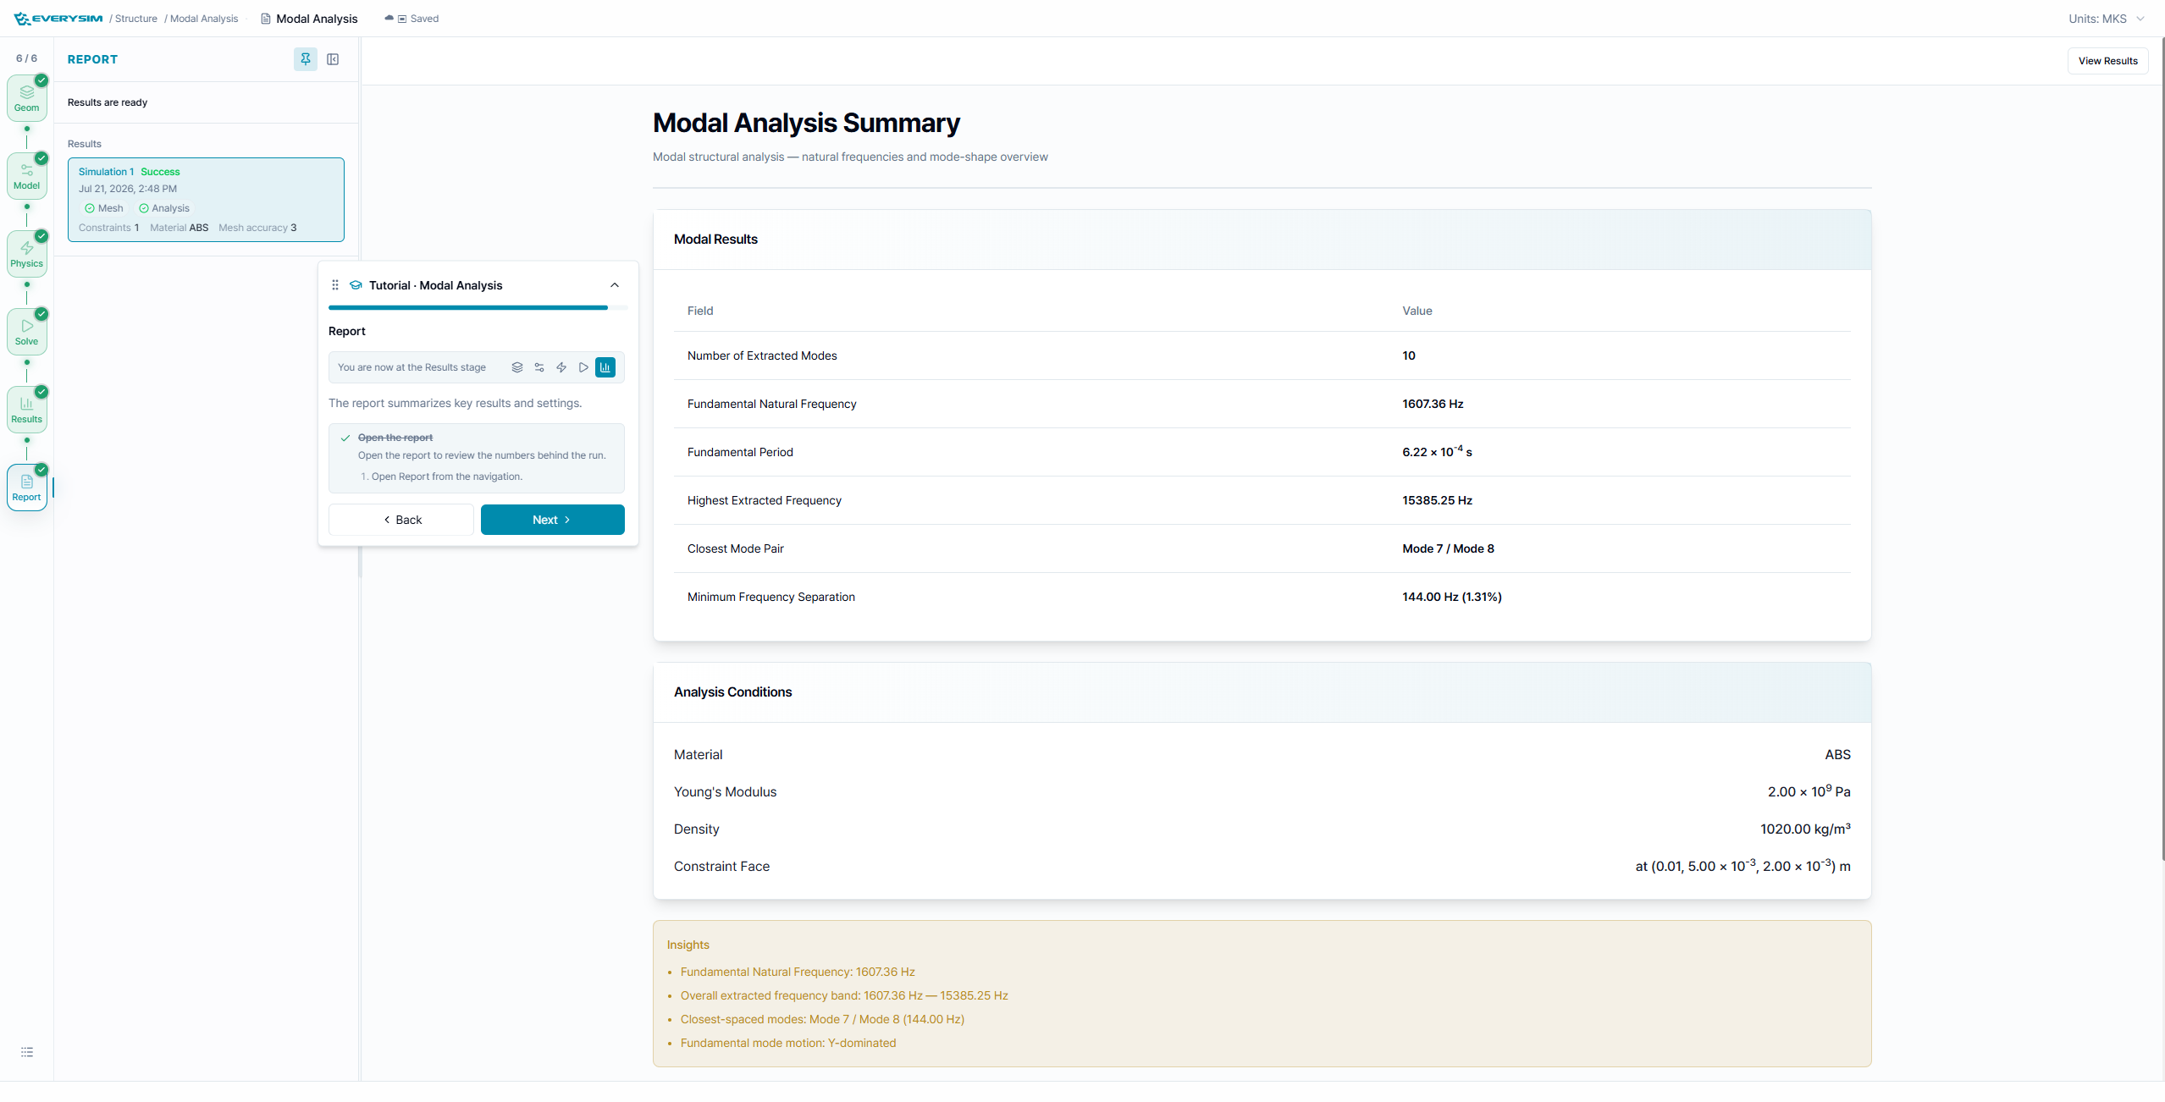Select the Simulation 1 result card
2165x1102 pixels.
pos(206,200)
